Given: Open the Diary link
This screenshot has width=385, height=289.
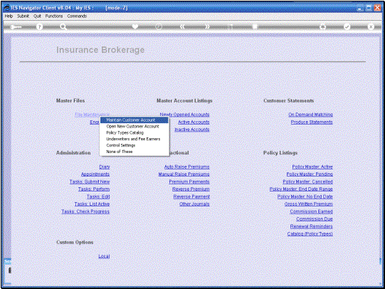Looking at the screenshot, I should point(105,167).
